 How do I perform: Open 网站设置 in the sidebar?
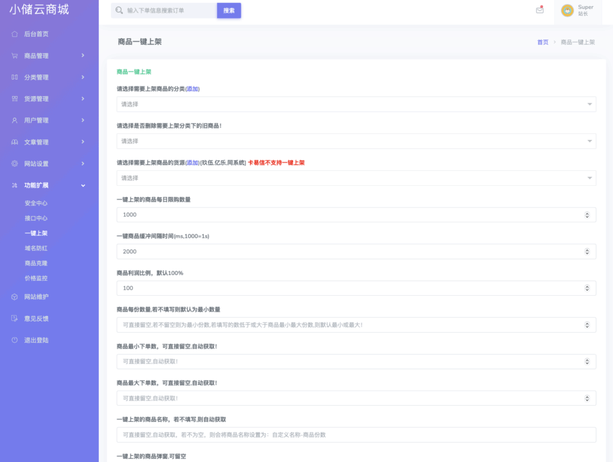point(36,163)
